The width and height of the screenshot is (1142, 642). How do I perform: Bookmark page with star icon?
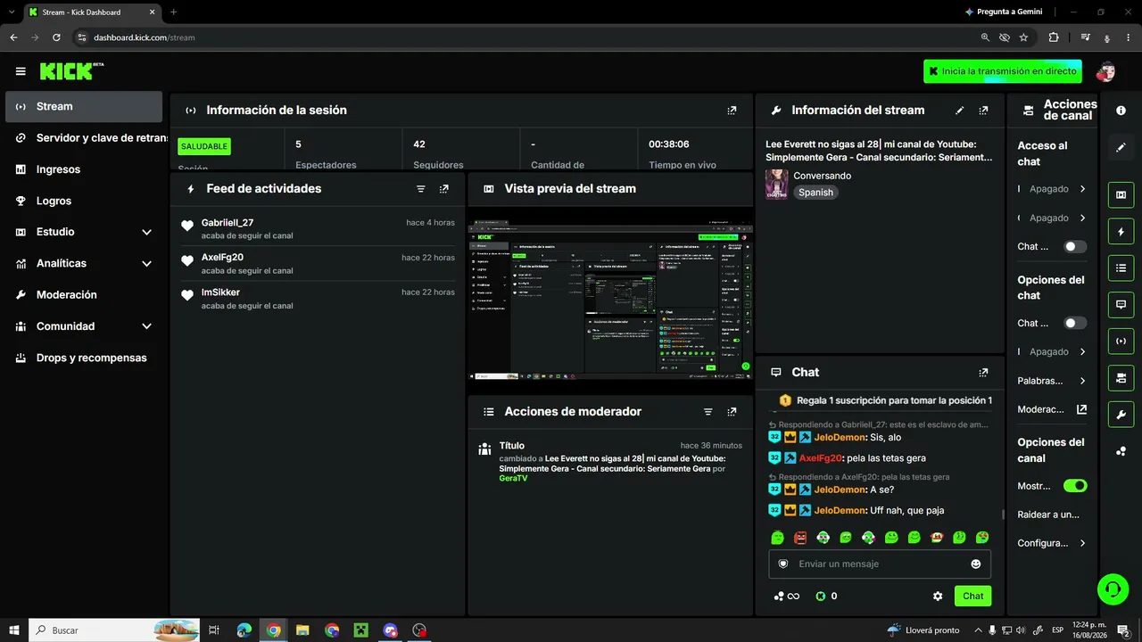tap(1023, 37)
